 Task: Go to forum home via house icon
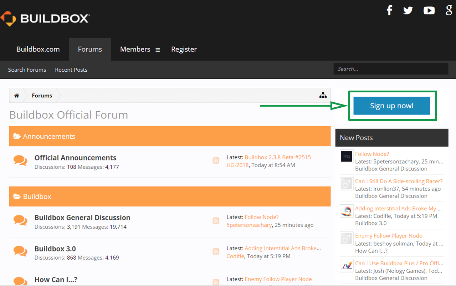[16, 96]
